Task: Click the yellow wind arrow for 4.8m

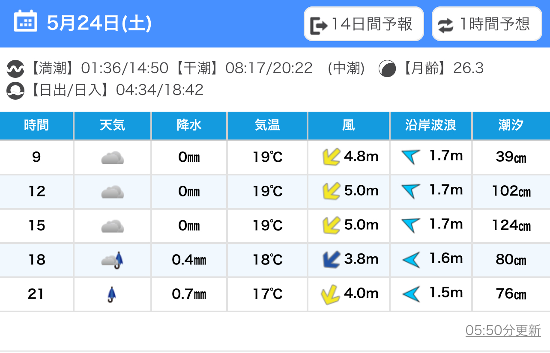Action: pyautogui.click(x=331, y=157)
